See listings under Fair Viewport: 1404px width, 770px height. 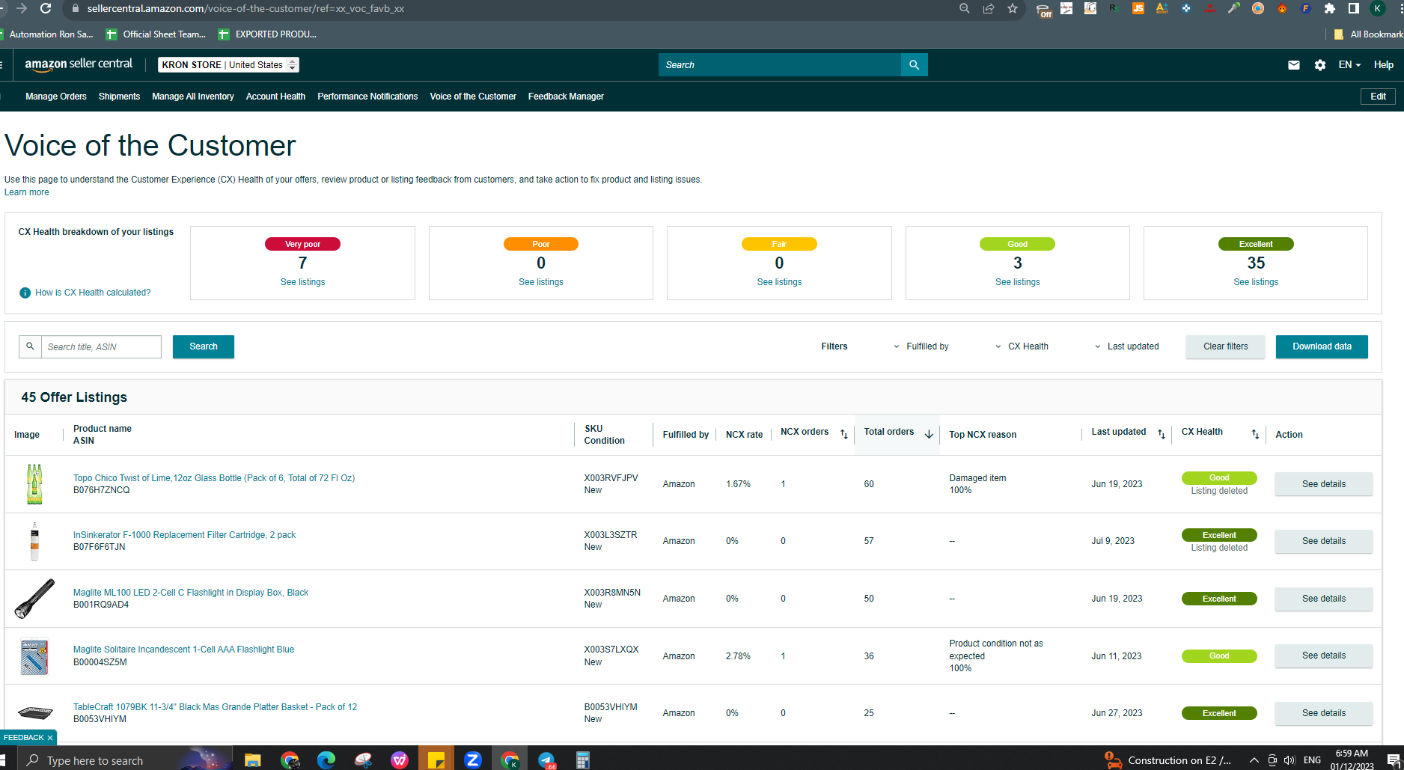click(779, 282)
